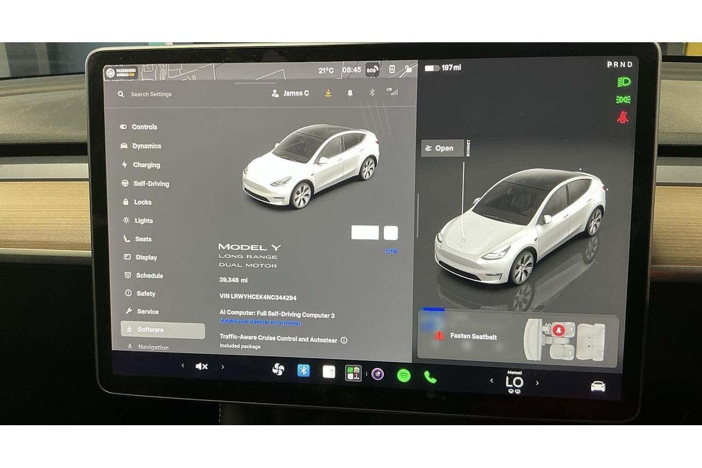The image size is (702, 468).
Task: Tap the green headlight indicator
Action: point(624,82)
